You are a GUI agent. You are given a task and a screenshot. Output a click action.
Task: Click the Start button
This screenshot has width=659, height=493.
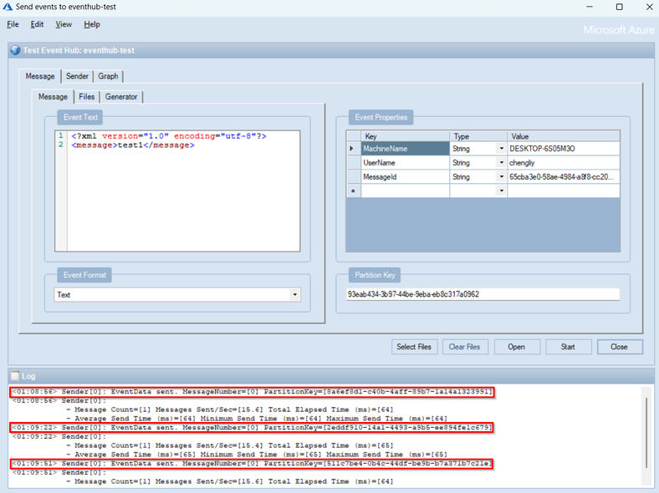(568, 347)
